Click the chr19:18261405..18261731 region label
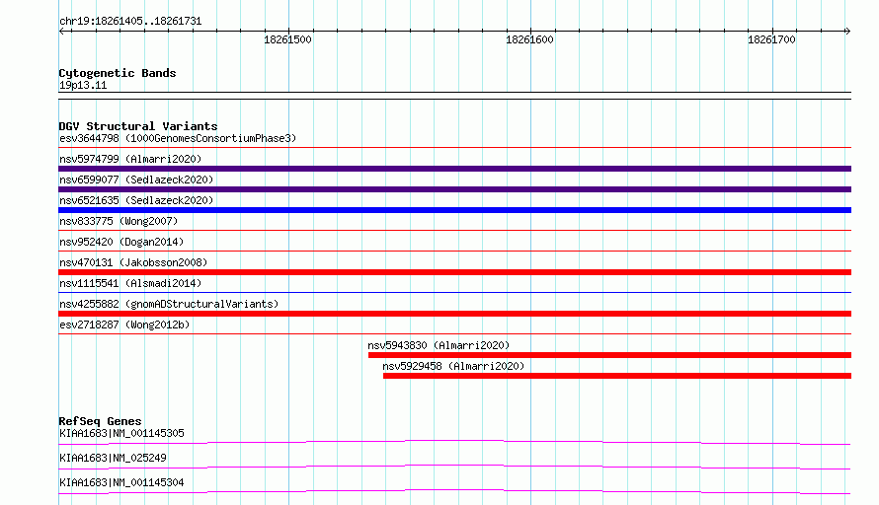The height and width of the screenshot is (505, 879). click(130, 22)
